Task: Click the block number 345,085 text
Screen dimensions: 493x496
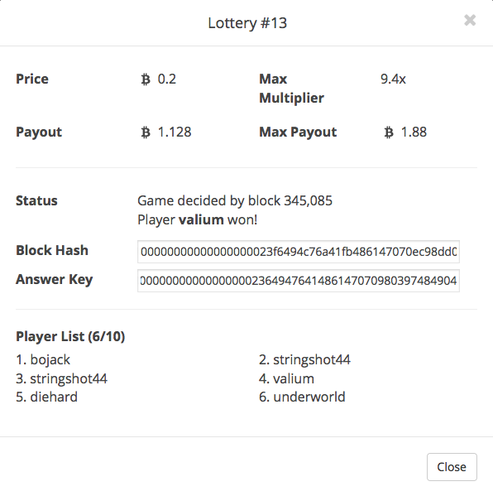Action: tap(308, 200)
